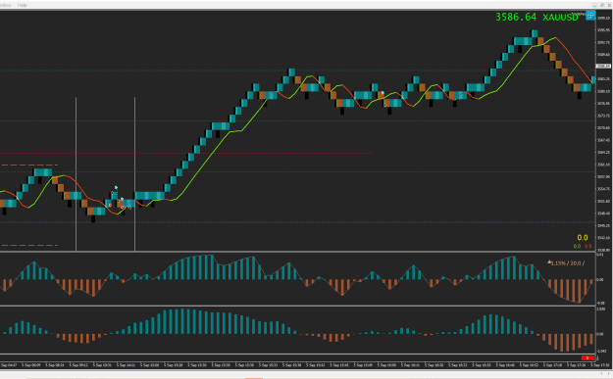Click the 1.15% / 20.0 / indicator label

[568, 263]
